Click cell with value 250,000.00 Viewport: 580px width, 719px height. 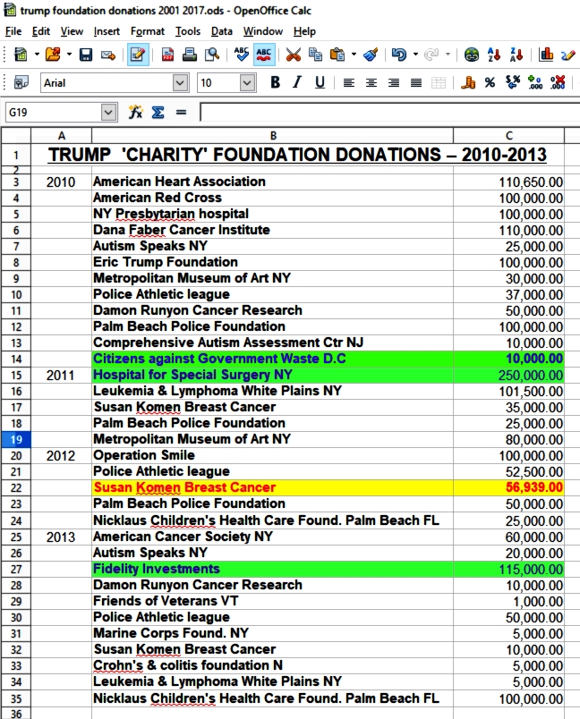[509, 375]
